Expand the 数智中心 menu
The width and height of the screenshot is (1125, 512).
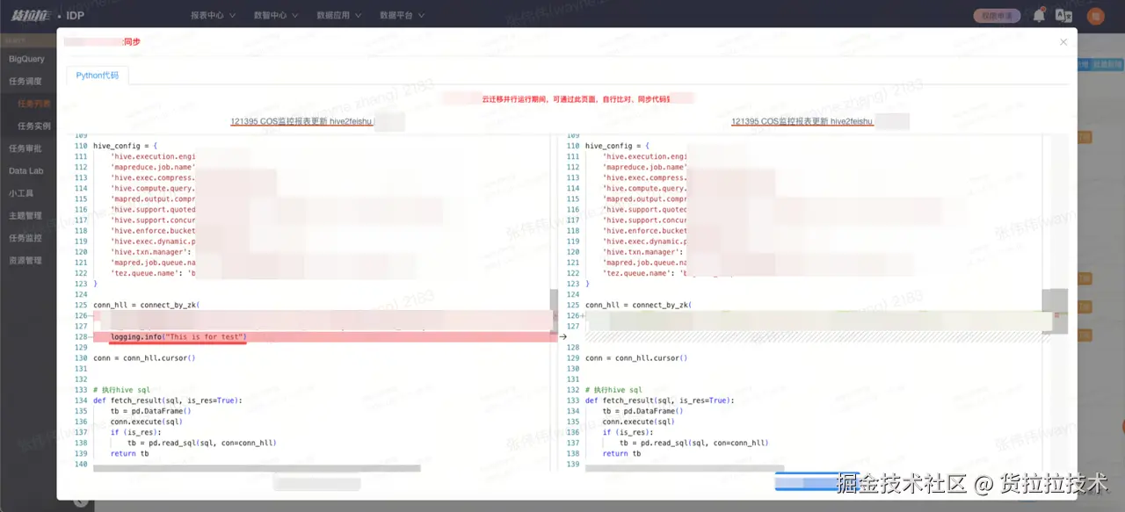[275, 15]
